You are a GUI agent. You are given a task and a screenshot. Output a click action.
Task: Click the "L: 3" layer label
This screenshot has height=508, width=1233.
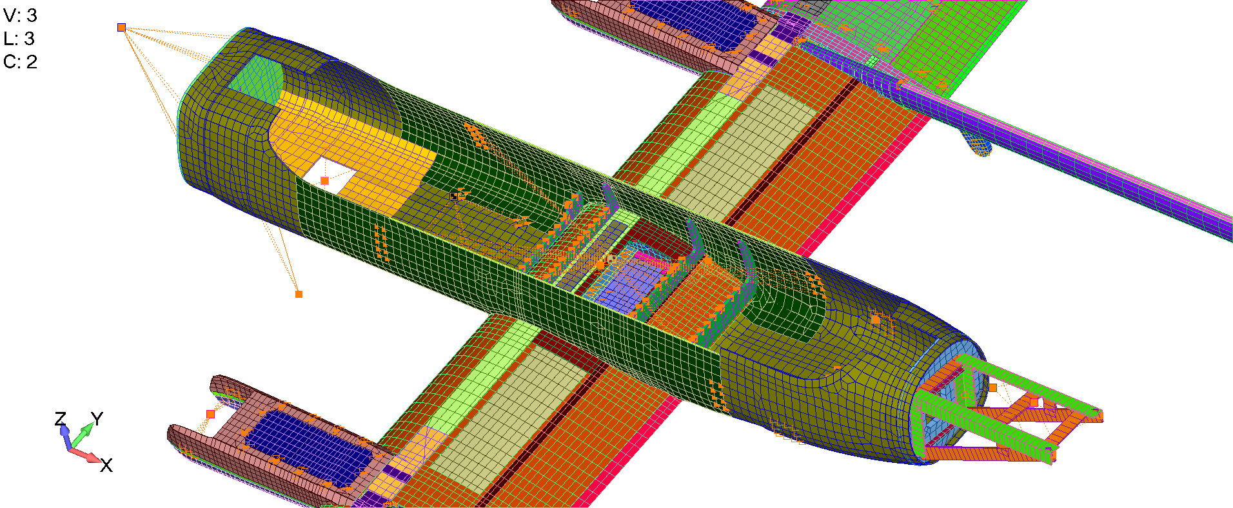pos(19,39)
